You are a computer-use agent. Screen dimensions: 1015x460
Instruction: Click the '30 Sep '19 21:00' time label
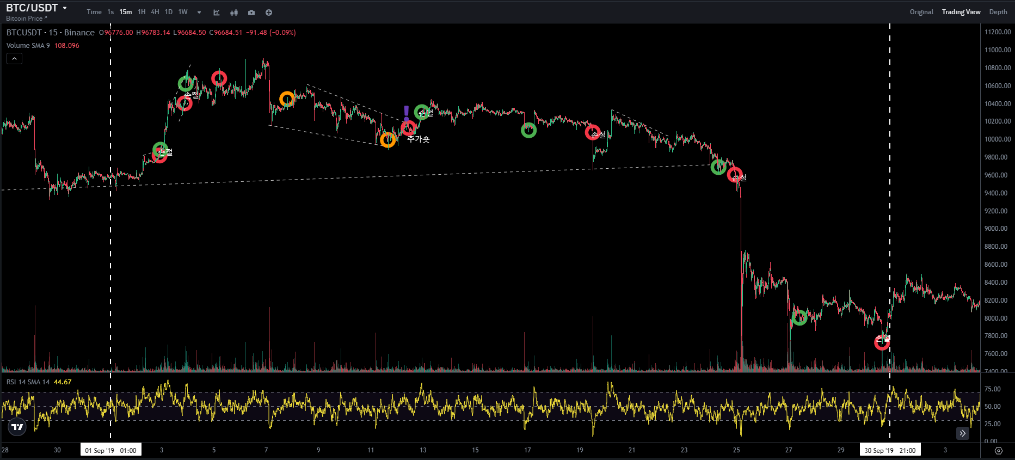890,450
